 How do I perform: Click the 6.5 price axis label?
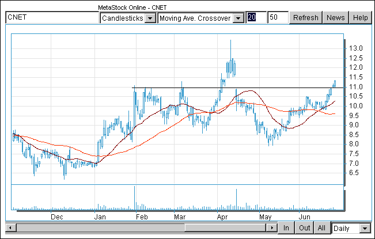pyautogui.click(x=354, y=173)
